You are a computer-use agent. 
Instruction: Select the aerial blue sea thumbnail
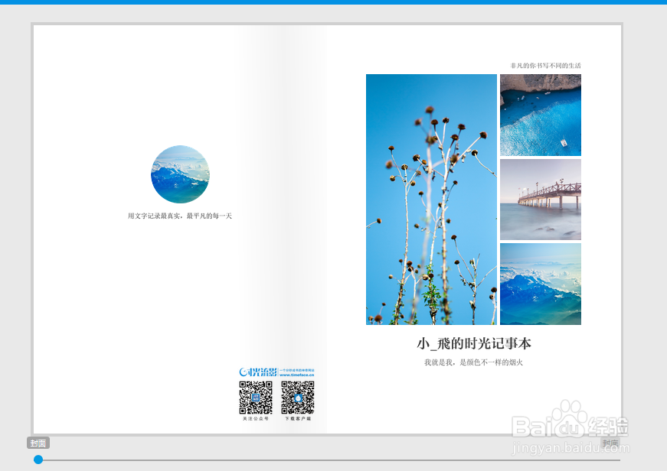pyautogui.click(x=540, y=115)
